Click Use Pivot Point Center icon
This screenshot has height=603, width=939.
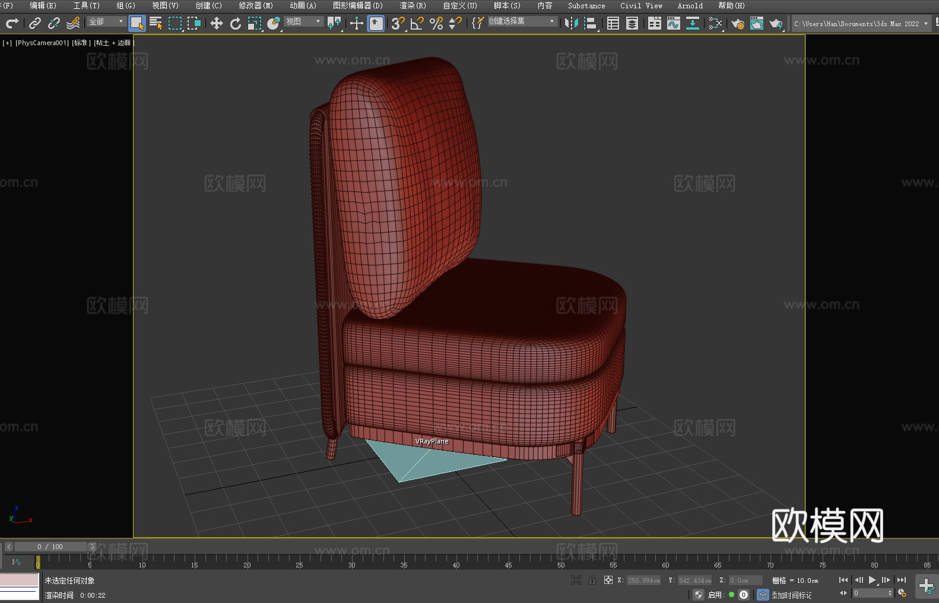335,23
